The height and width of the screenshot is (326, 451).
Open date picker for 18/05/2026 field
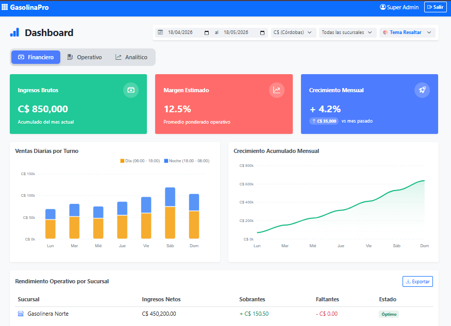pyautogui.click(x=262, y=33)
